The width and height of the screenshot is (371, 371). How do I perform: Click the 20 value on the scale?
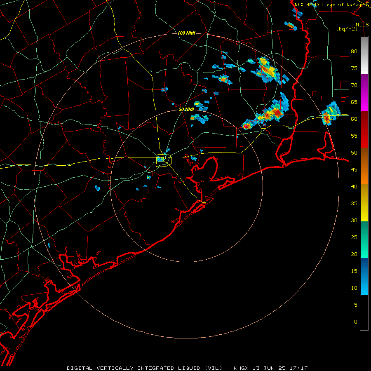point(354,254)
